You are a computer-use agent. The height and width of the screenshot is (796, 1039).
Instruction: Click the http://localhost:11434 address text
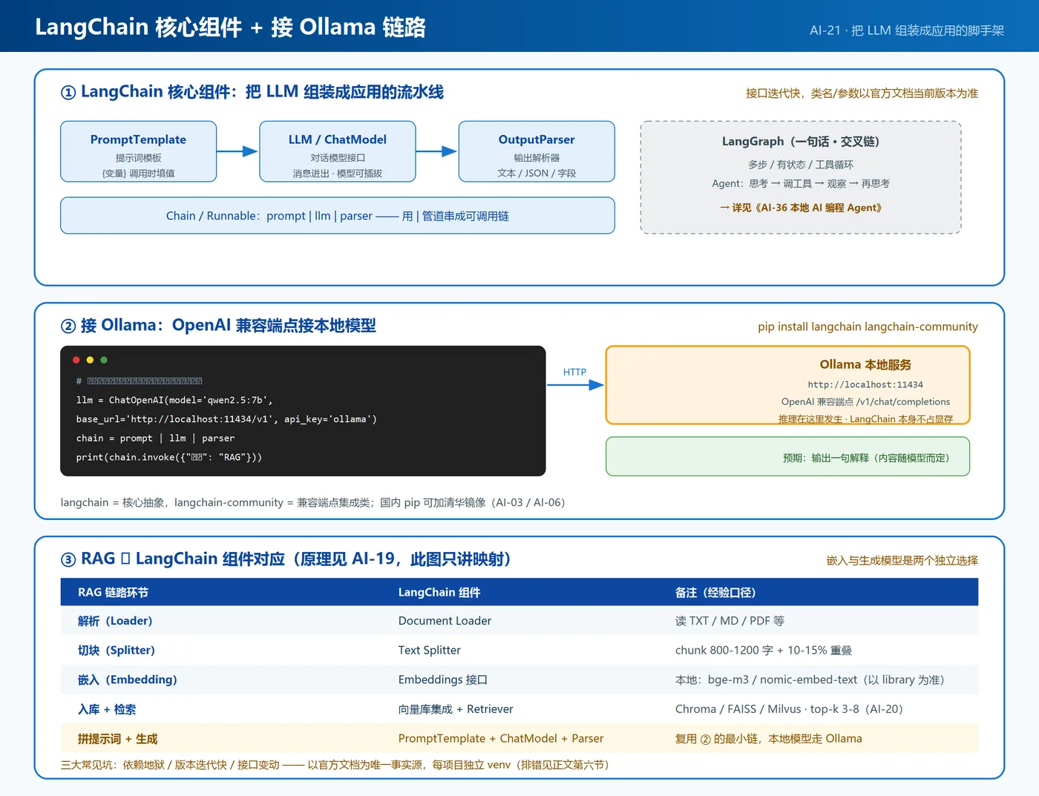[x=865, y=384]
